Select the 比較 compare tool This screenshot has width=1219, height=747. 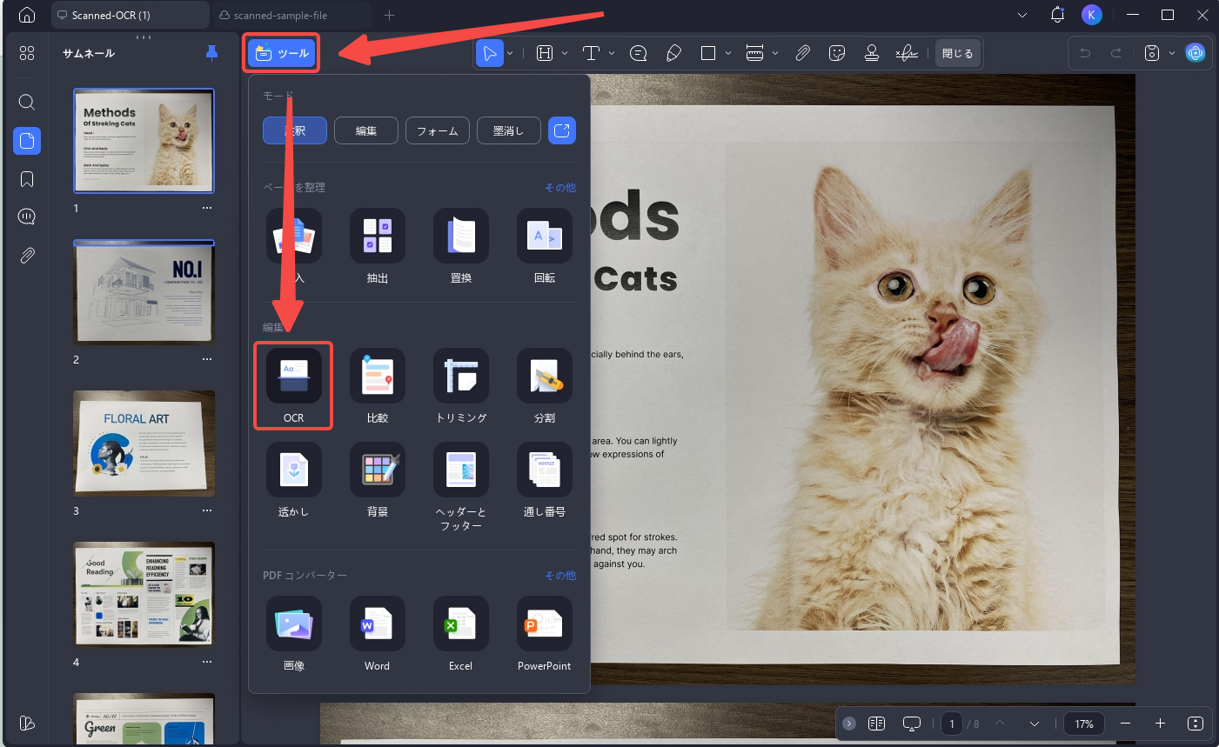(x=378, y=385)
